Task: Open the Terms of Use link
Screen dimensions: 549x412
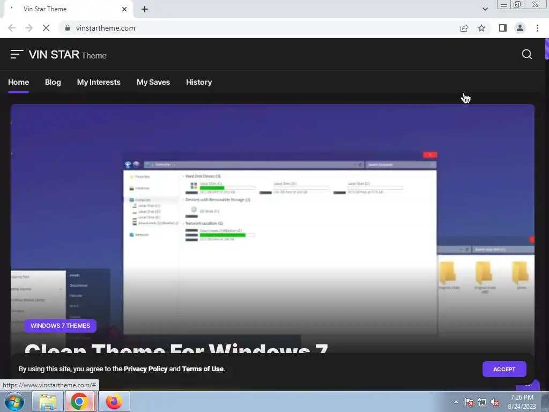Action: 203,369
